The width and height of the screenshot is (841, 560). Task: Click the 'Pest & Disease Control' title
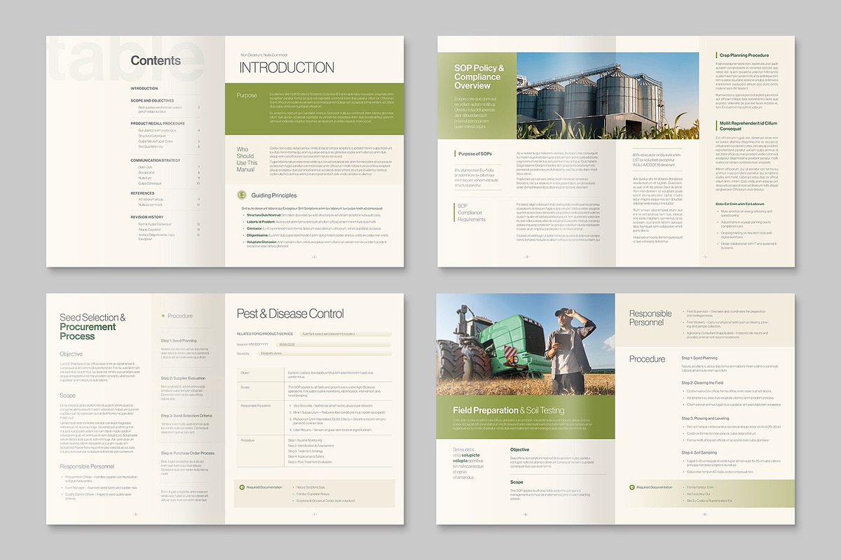[x=290, y=314]
